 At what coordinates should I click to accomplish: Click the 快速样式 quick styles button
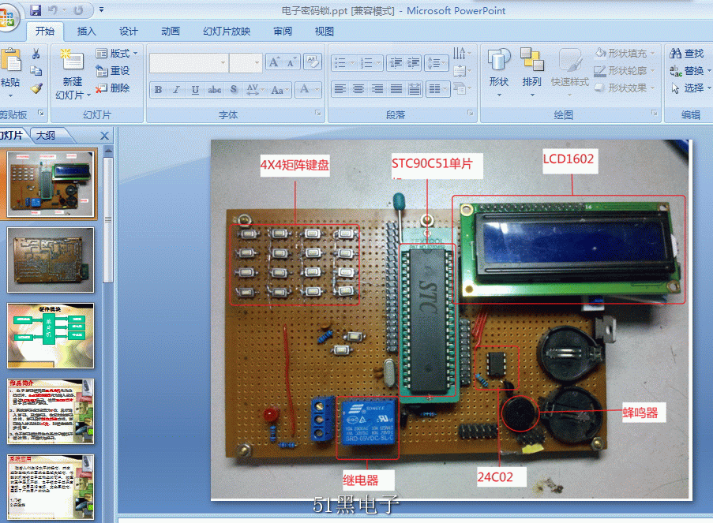[x=569, y=72]
